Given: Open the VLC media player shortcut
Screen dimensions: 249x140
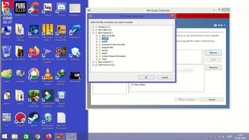Looking at the screenshot, I should coord(47,76).
